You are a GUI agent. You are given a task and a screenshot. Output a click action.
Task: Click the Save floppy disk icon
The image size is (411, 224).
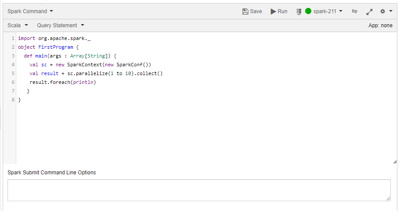point(245,11)
